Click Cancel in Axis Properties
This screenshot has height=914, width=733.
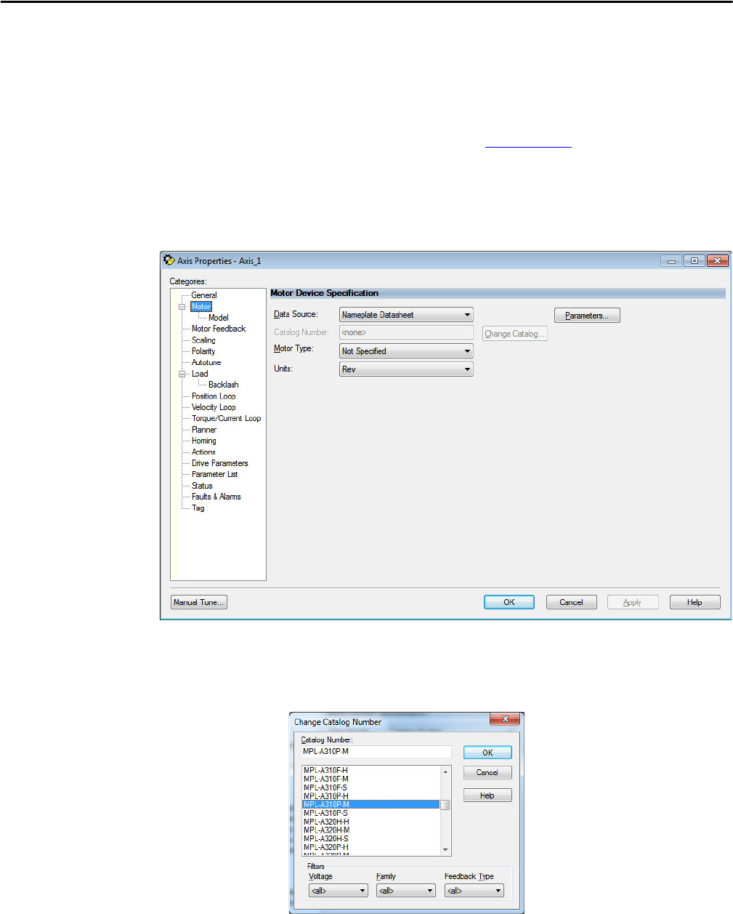[571, 602]
